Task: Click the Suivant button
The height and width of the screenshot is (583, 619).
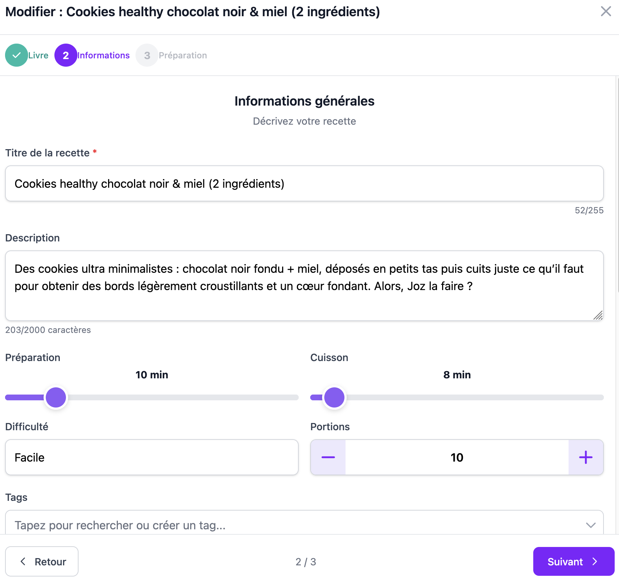Action: click(573, 561)
